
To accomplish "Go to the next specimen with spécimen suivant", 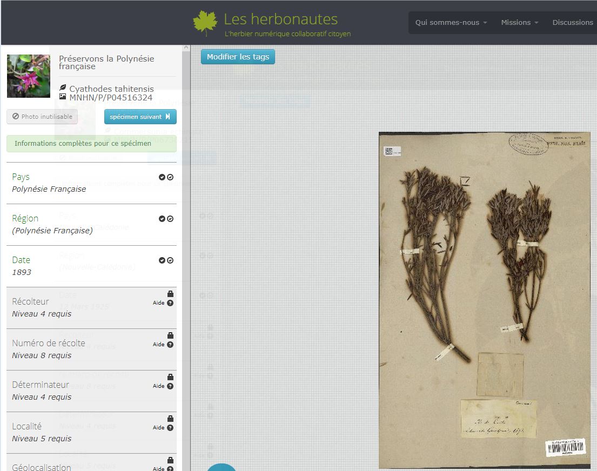I will [x=140, y=117].
